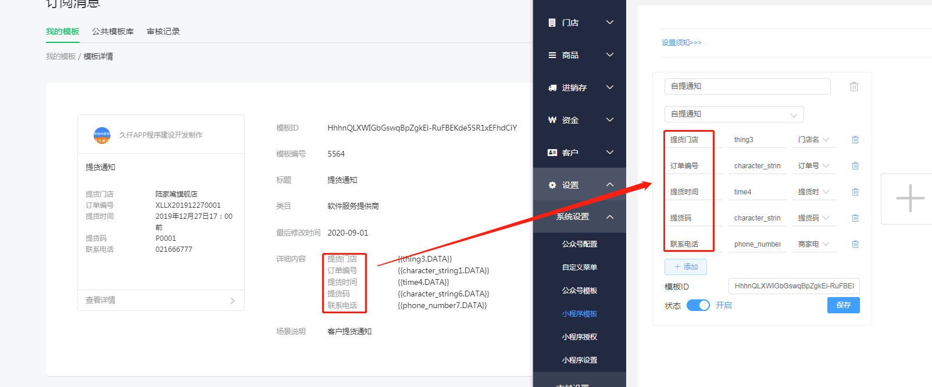Delete the 提货门店 field row
This screenshot has width=932, height=387.
tap(855, 140)
